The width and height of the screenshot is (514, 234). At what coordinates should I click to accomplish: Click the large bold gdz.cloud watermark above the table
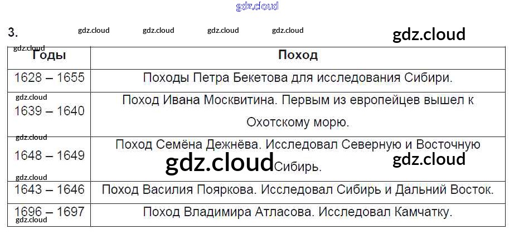pos(429,35)
